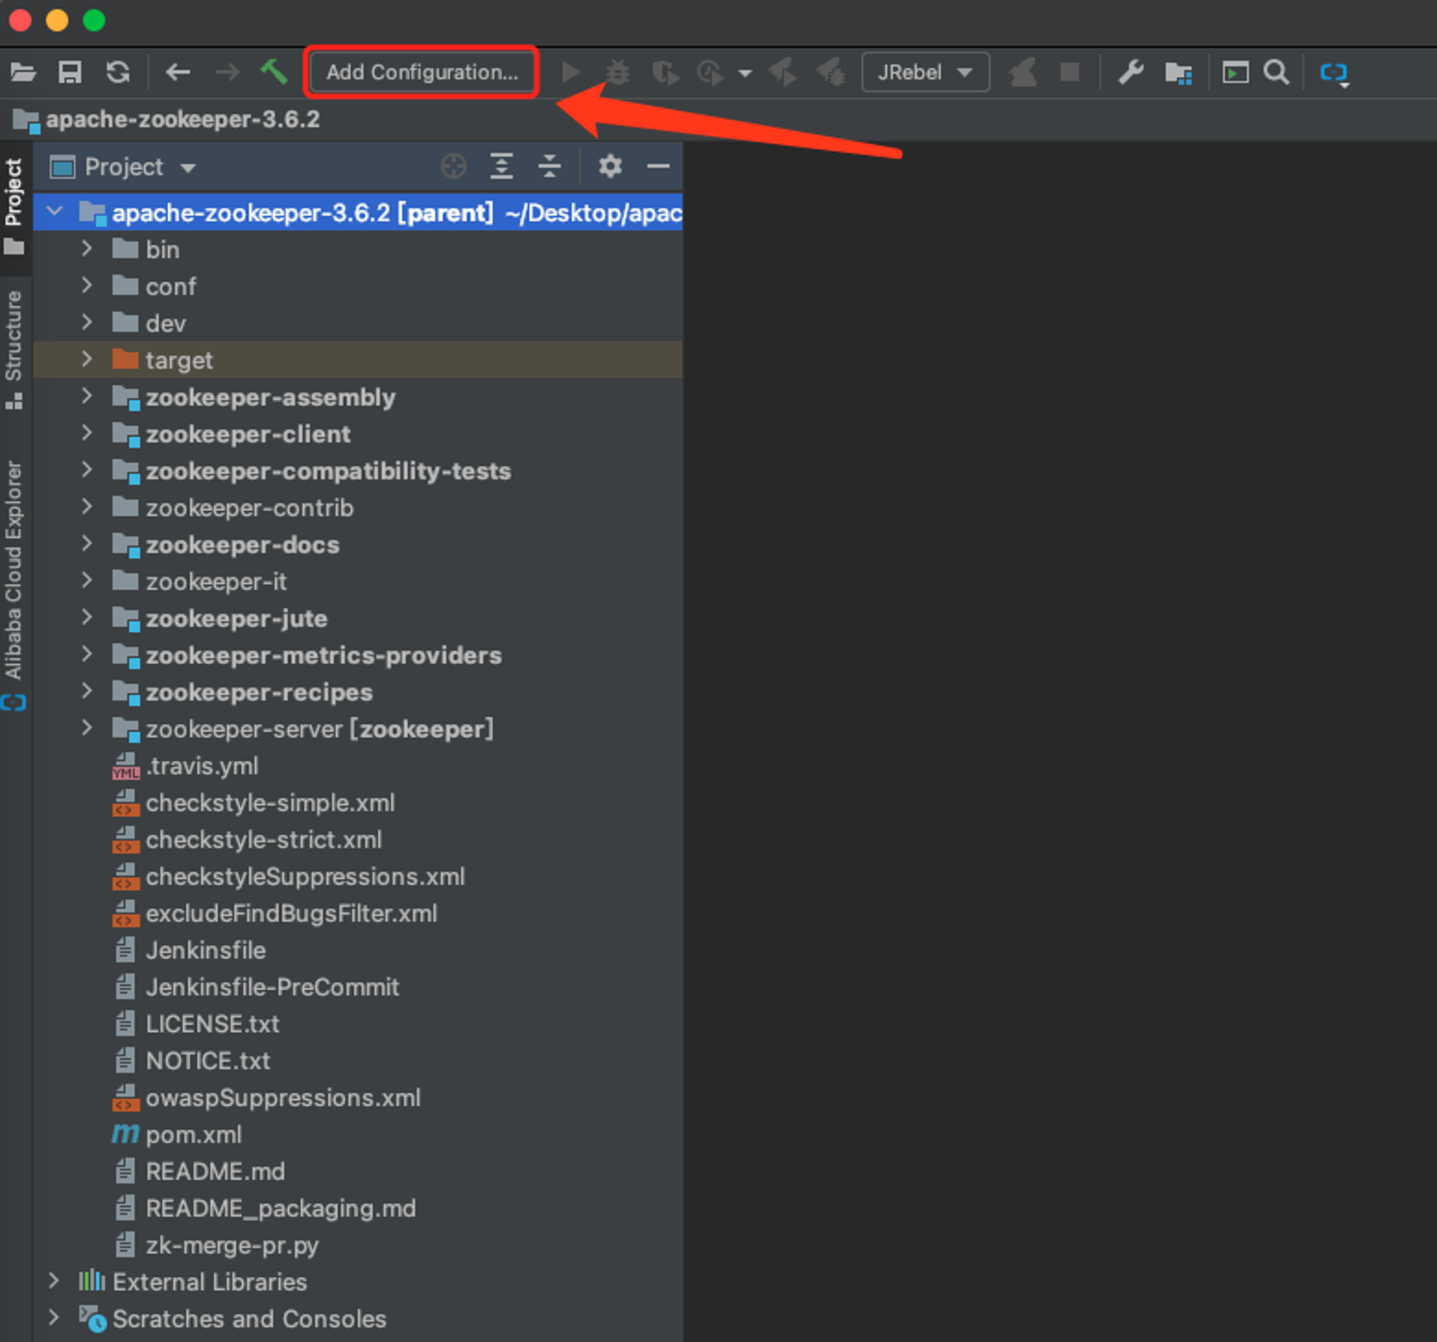The image size is (1437, 1342).
Task: Open file with the folder toolbar icon
Action: click(x=23, y=73)
